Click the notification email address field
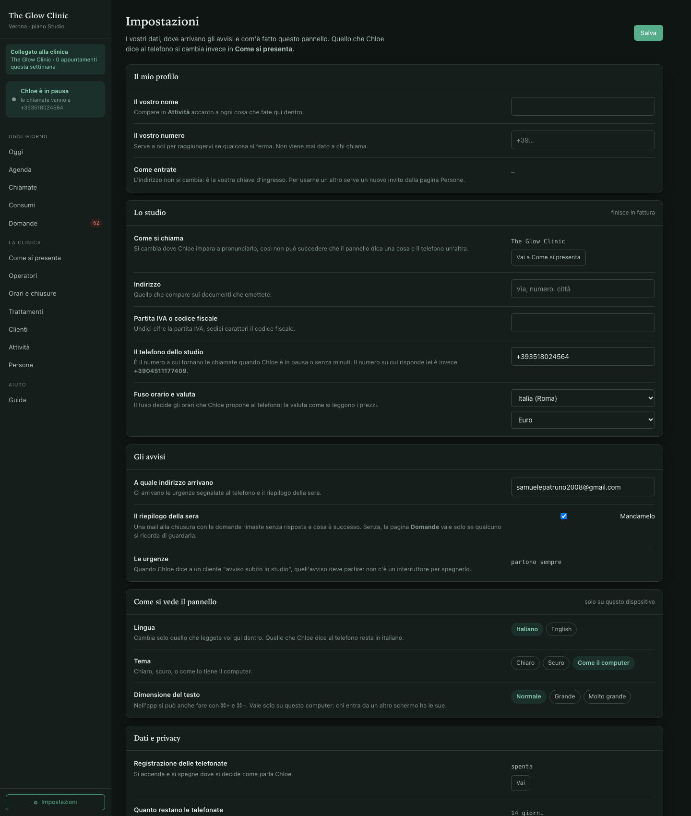691x816 pixels. 583,487
